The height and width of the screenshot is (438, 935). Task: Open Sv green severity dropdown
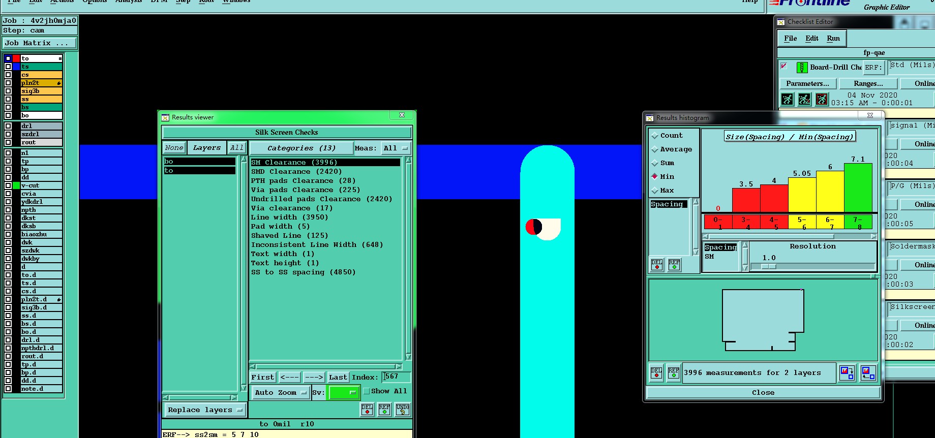[344, 392]
